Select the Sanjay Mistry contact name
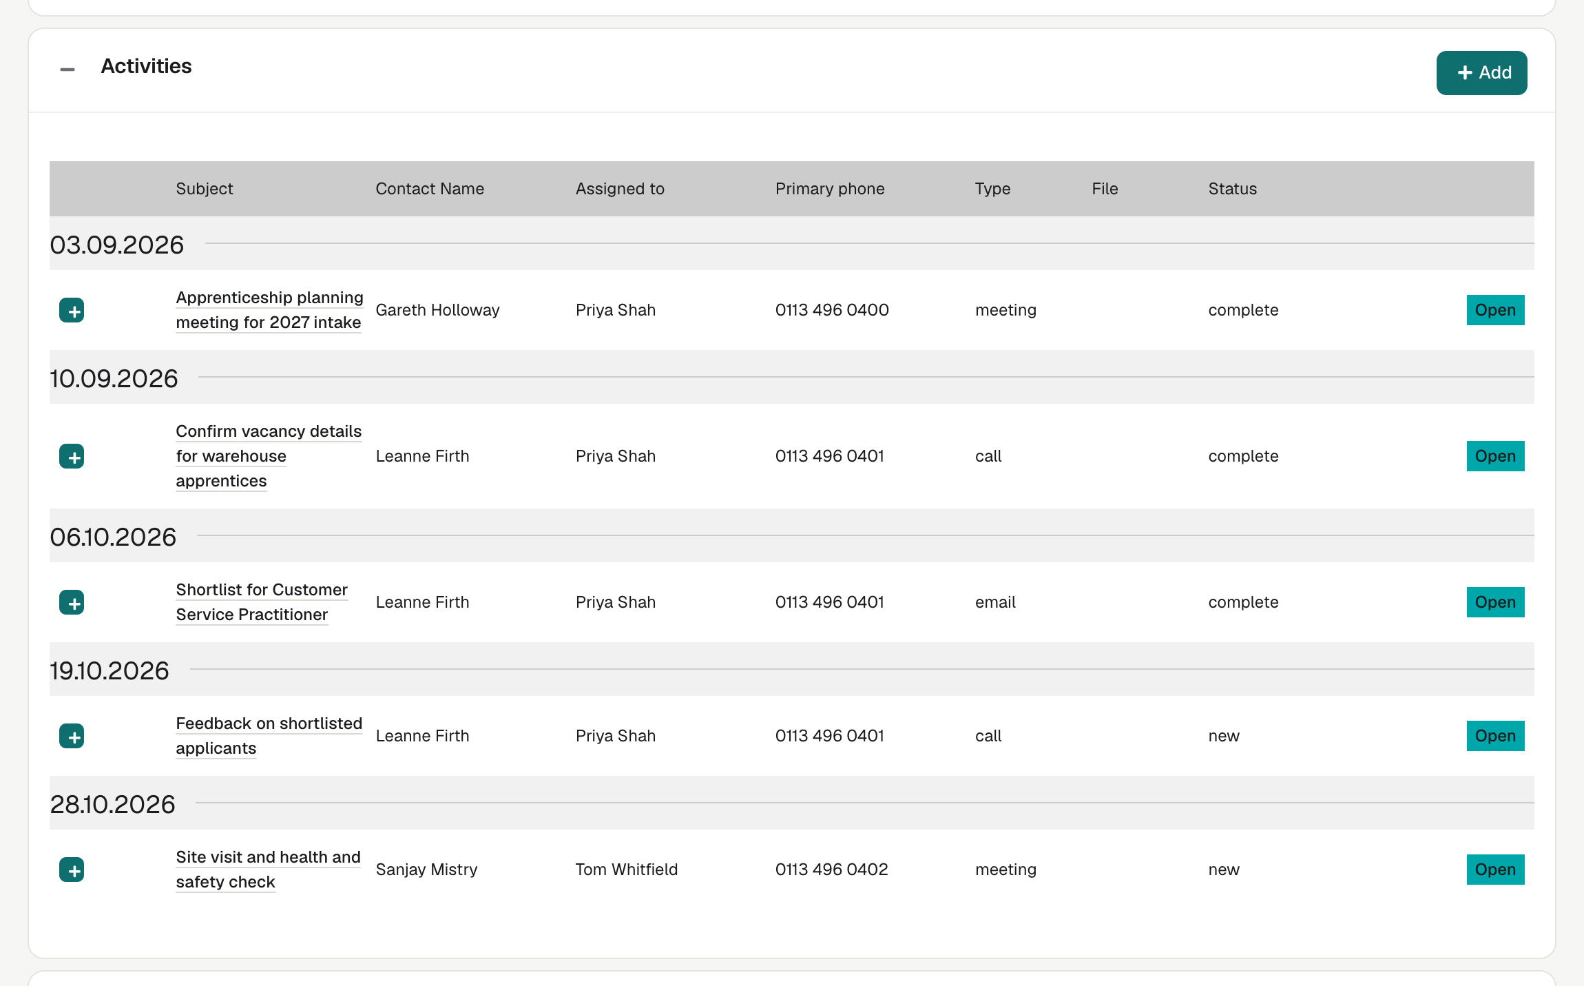The height and width of the screenshot is (986, 1584). pyautogui.click(x=426, y=870)
